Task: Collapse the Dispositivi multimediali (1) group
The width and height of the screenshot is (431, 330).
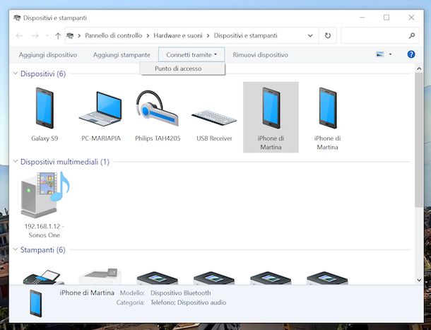Action: click(16, 161)
